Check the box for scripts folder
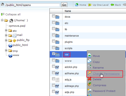This screenshot has width=126, height=96. click(x=53, y=47)
